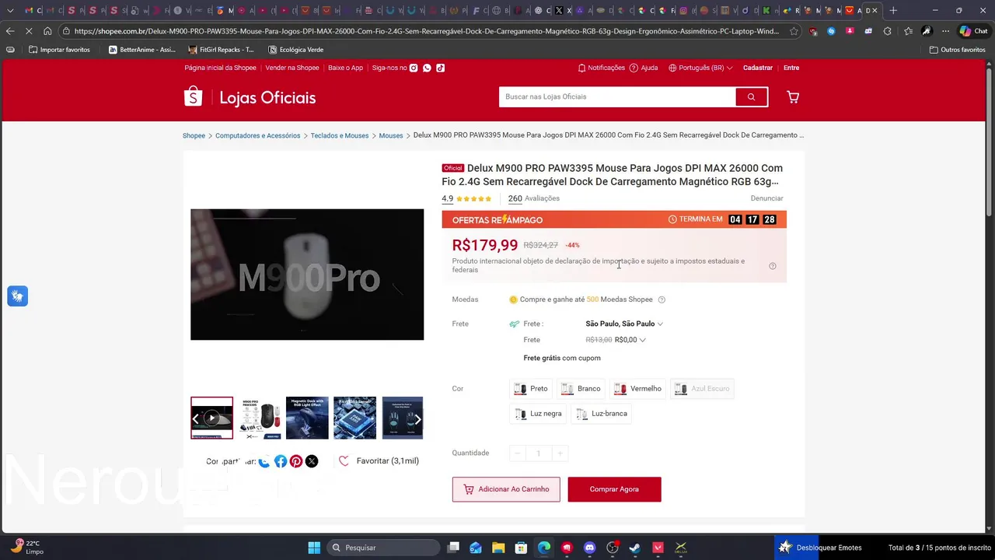Screen dimensions: 995x560
Task: Click Adicionar Ao Carrinho button
Action: coord(506,489)
